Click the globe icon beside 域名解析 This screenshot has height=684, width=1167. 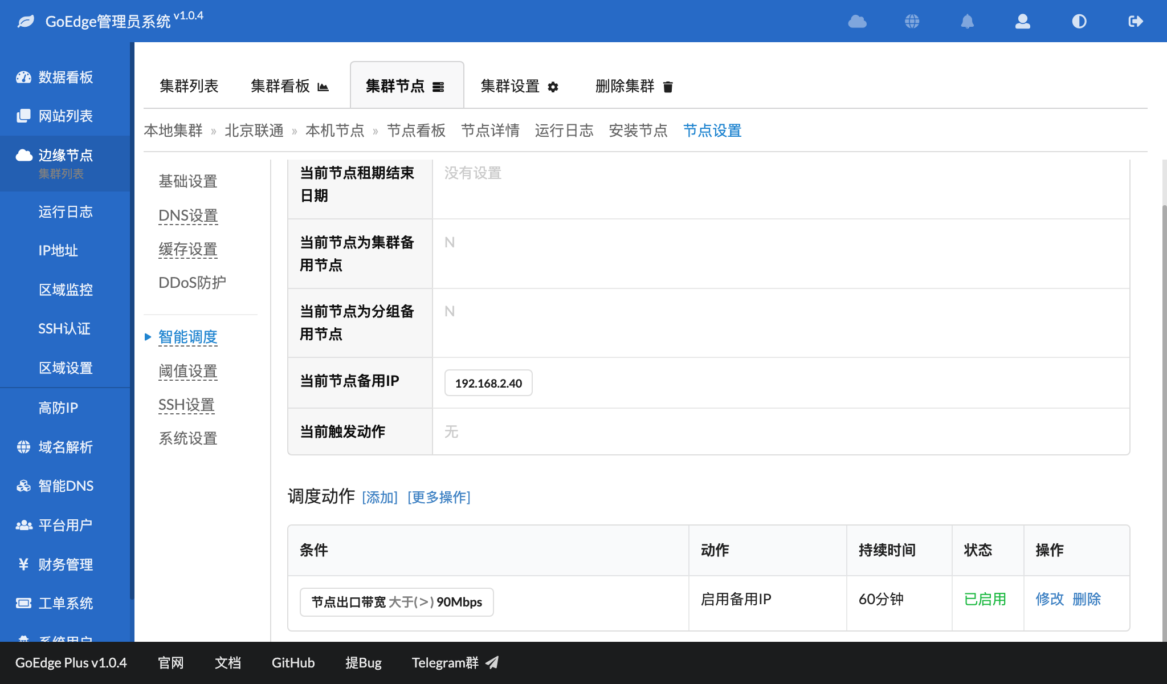pyautogui.click(x=24, y=447)
